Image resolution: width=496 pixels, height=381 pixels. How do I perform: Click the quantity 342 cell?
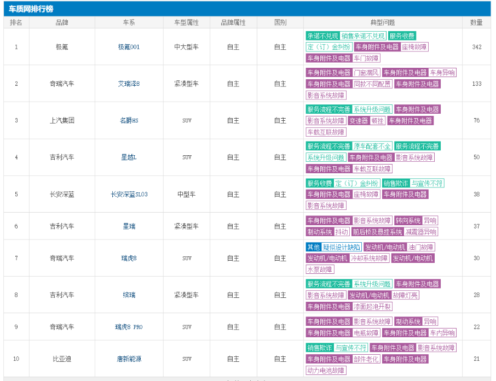coord(477,47)
